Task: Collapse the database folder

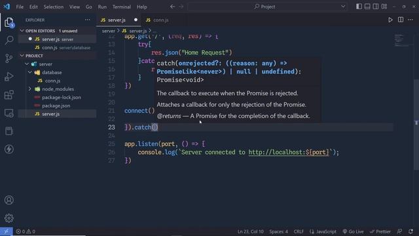Action: (30, 72)
